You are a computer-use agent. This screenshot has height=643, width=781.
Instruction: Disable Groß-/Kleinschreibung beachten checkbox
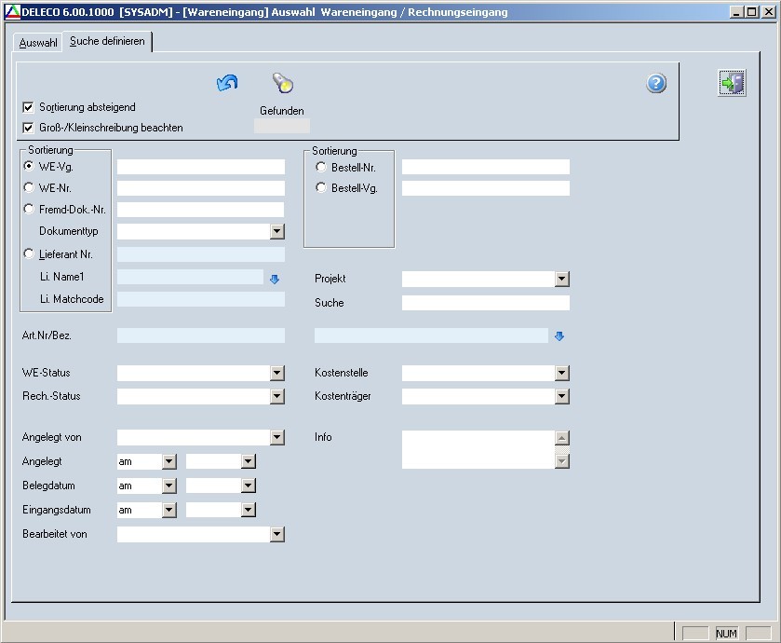tap(28, 128)
